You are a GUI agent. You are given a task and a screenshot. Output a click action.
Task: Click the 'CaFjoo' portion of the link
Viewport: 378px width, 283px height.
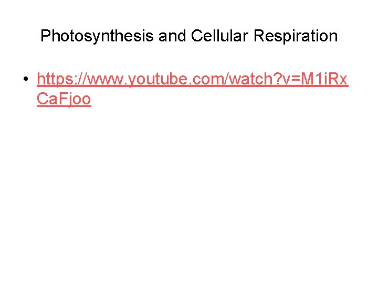coord(64,99)
